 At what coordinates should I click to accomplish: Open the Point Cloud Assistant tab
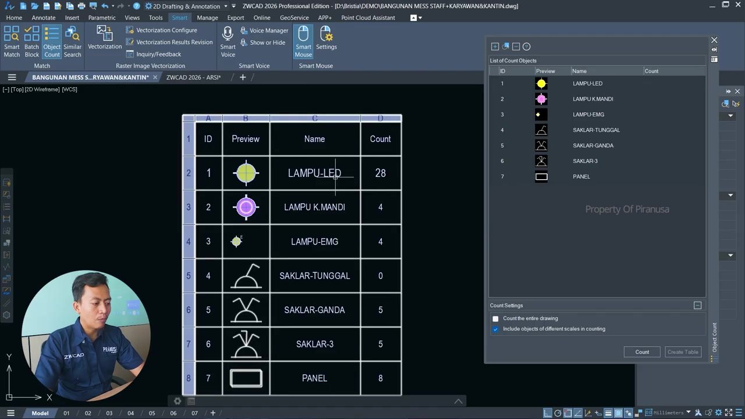pyautogui.click(x=368, y=17)
